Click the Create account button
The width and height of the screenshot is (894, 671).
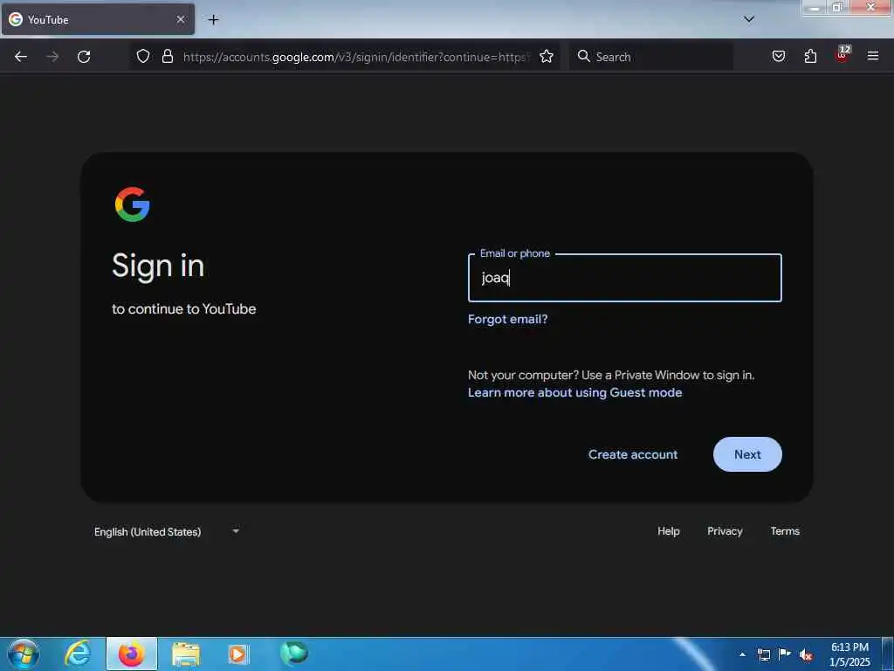pyautogui.click(x=633, y=454)
